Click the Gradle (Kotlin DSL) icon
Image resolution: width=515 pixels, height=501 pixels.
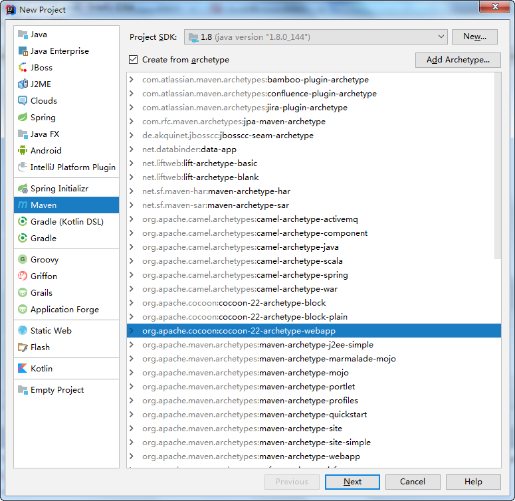click(x=23, y=222)
